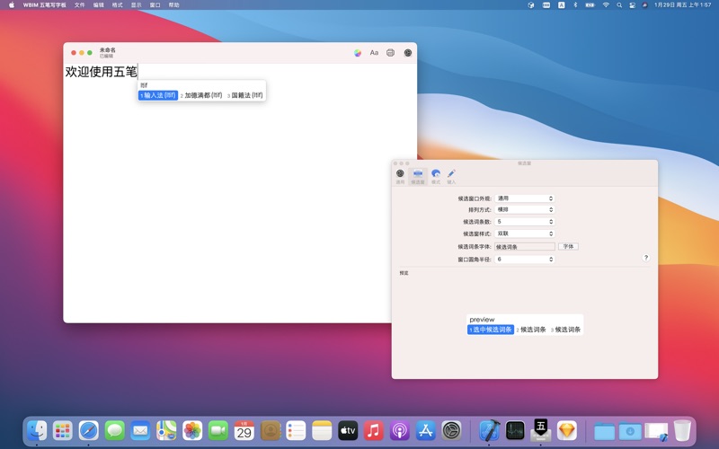The image size is (719, 449).
Task: Open the 文件 File menu
Action: pyautogui.click(x=80, y=5)
